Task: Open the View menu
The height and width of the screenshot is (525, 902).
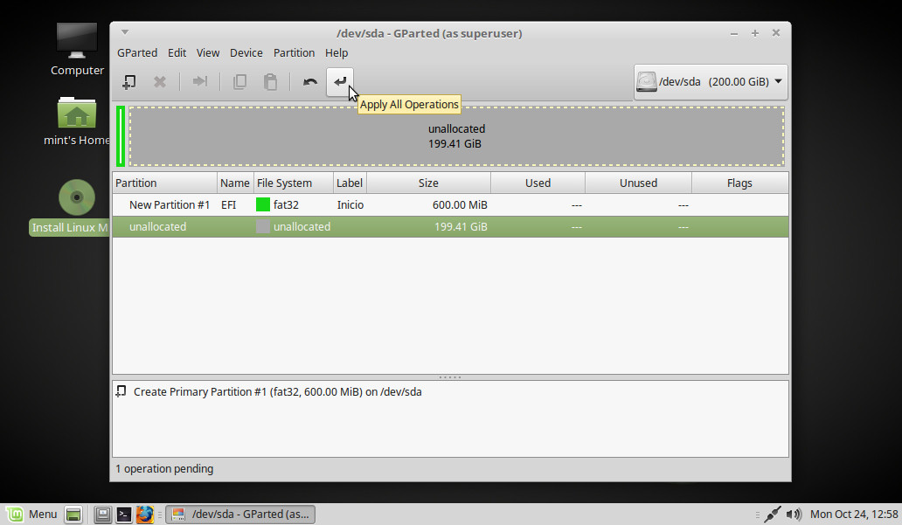Action: 208,52
